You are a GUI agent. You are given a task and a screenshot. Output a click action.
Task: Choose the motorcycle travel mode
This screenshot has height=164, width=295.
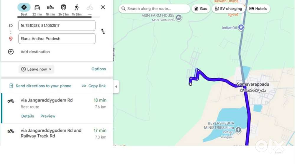tap(50, 7)
